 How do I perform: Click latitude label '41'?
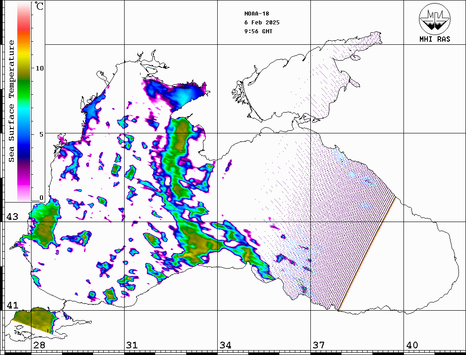(x=12, y=305)
